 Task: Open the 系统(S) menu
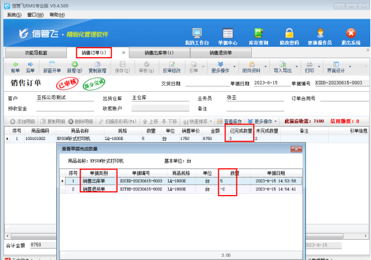click(x=14, y=15)
